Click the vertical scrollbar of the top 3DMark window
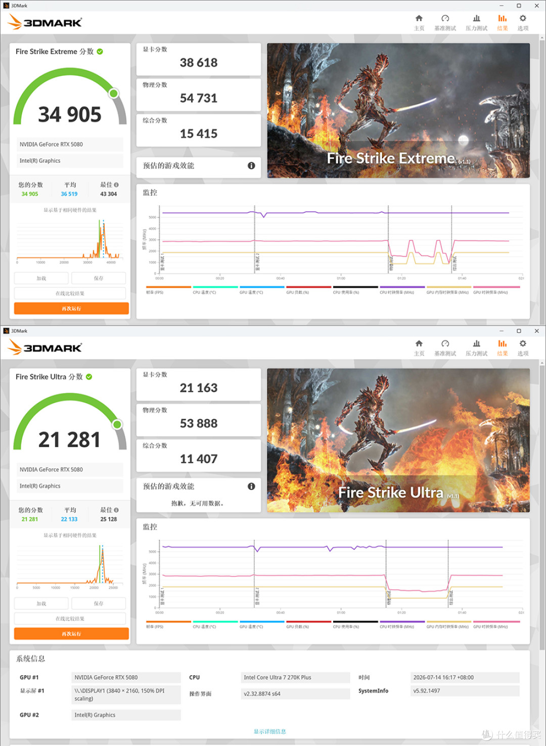 click(542, 180)
